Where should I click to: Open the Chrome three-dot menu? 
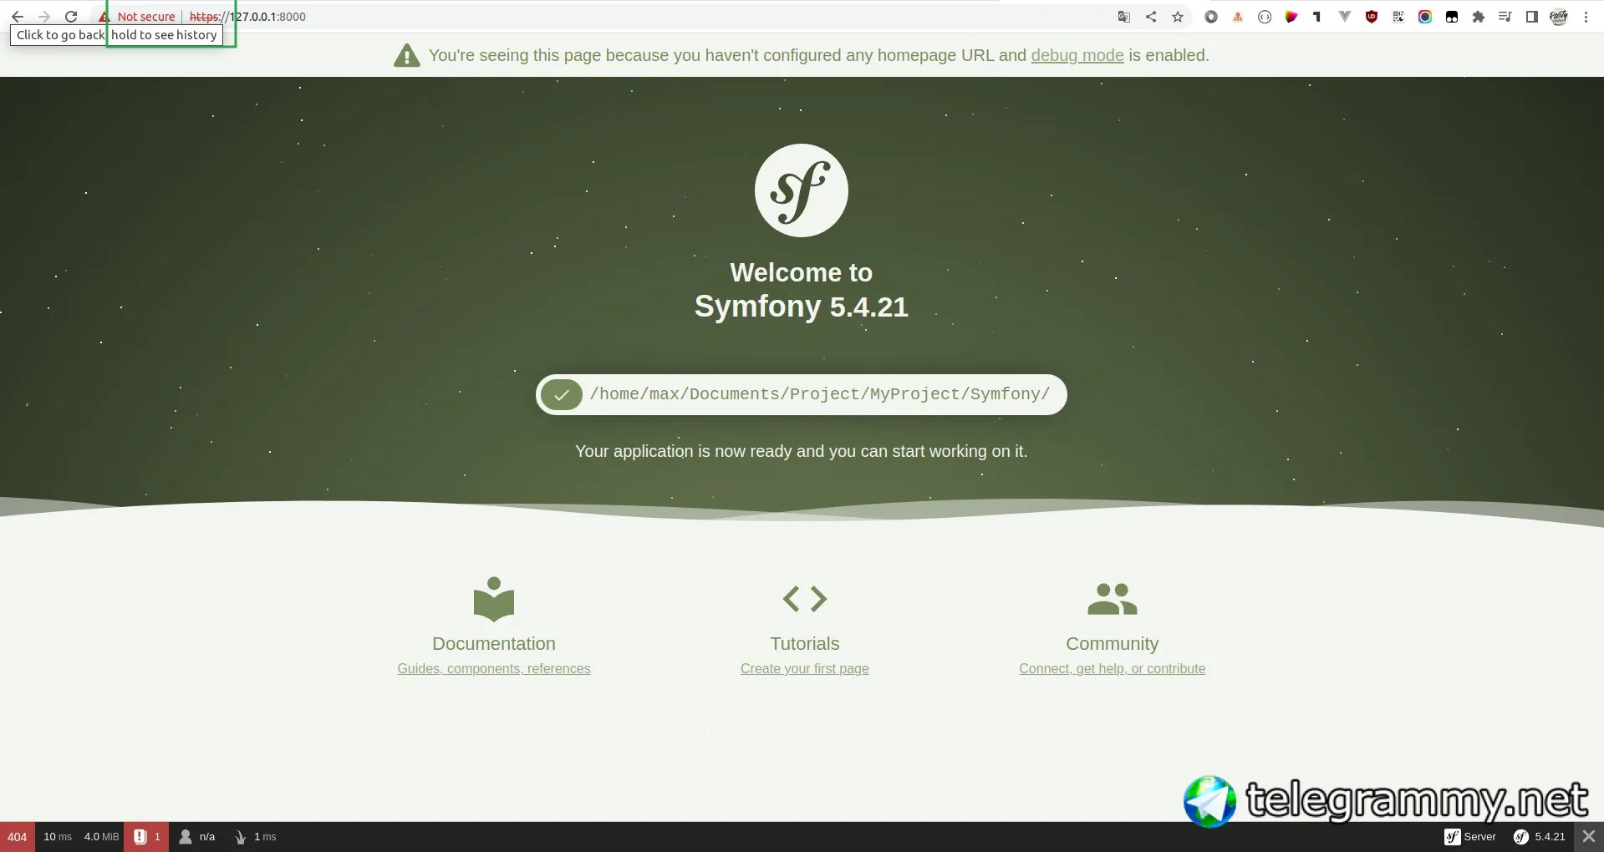[x=1586, y=17]
